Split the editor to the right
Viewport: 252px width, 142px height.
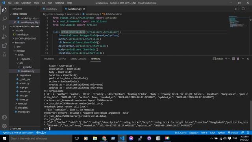click(243, 9)
